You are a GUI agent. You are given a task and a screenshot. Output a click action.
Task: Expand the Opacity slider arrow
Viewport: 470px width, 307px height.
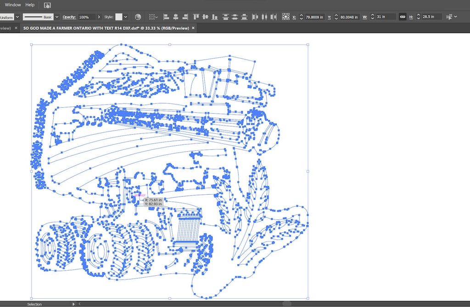99,17
